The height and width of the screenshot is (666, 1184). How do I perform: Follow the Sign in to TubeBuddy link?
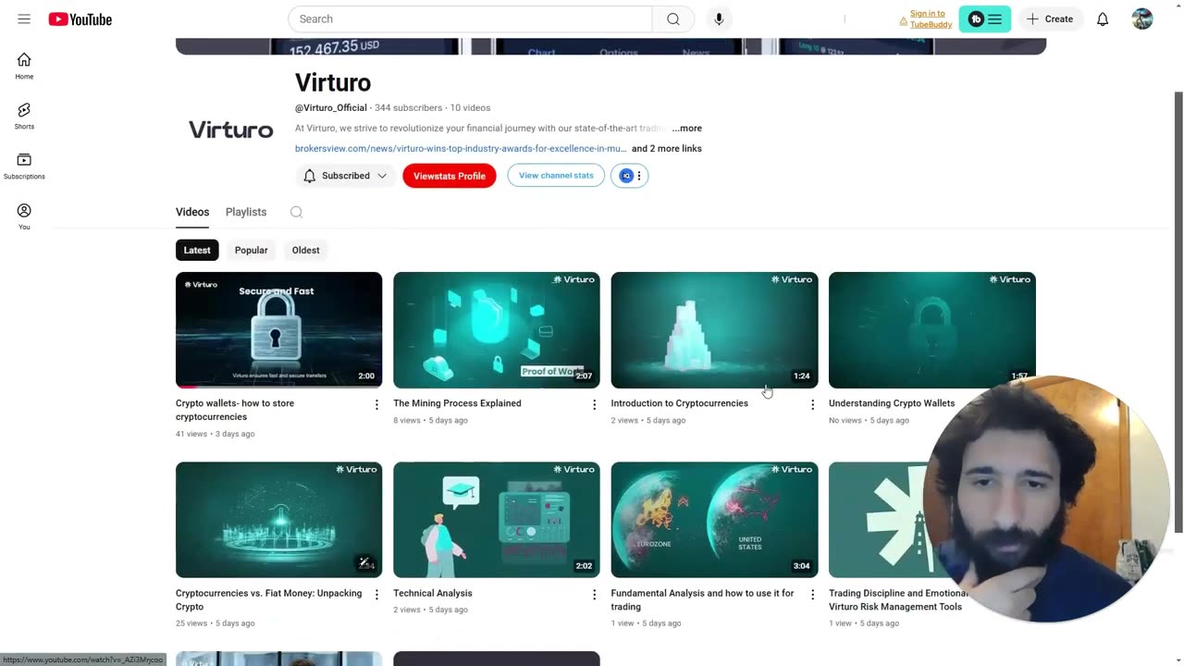coord(926,19)
